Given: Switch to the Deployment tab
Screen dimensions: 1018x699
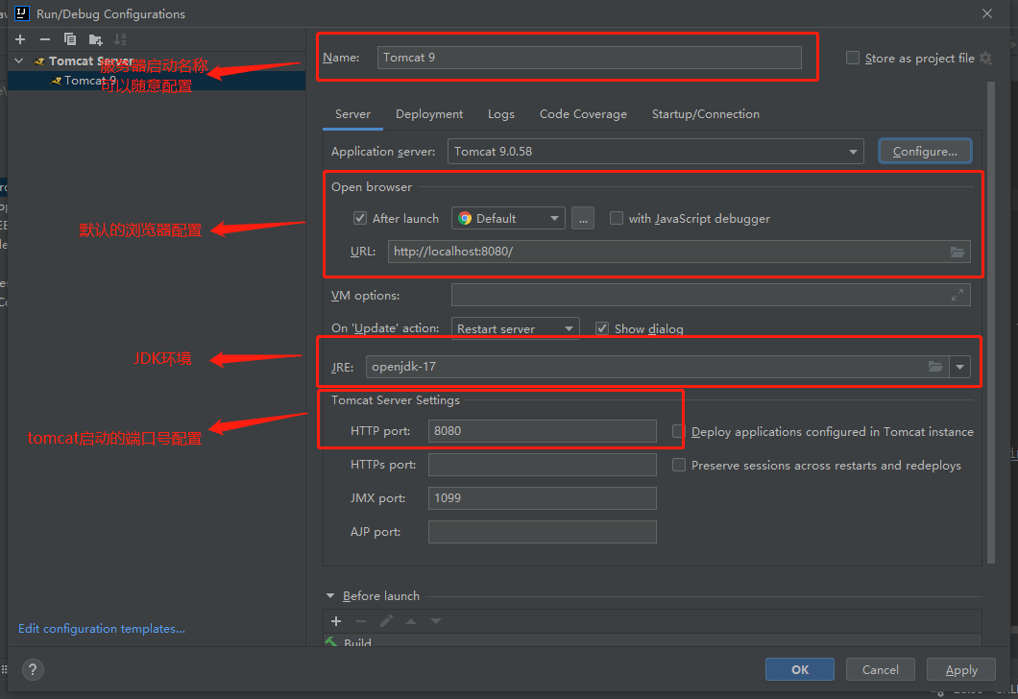Looking at the screenshot, I should [429, 114].
